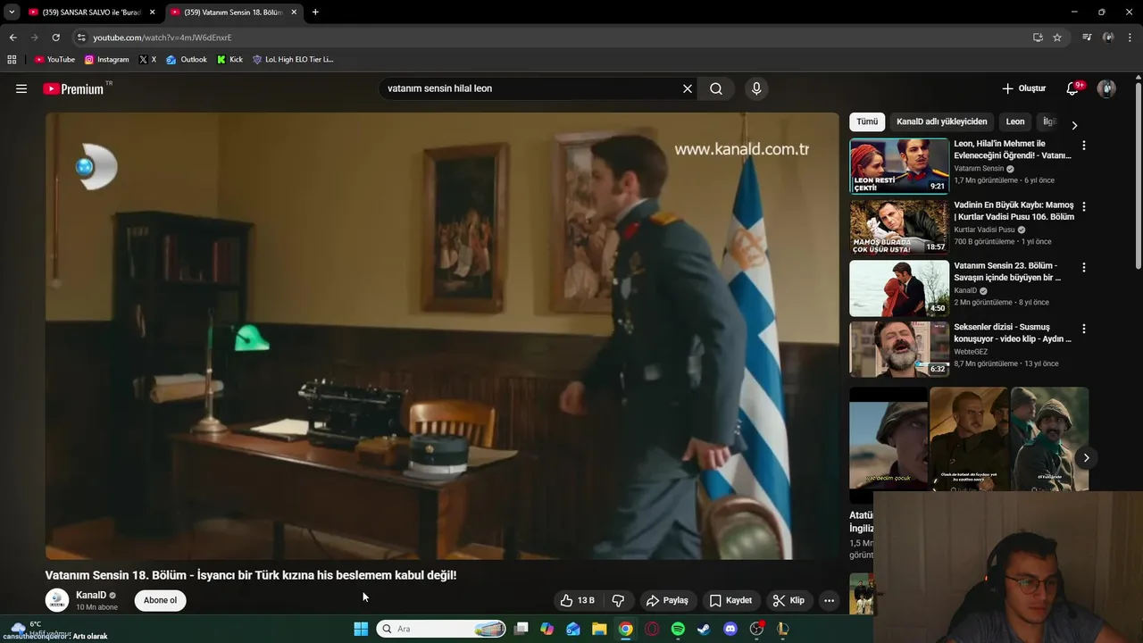This screenshot has height=643, width=1143.
Task: Advance the Shorts shelf with the next arrow
Action: coord(1086,457)
